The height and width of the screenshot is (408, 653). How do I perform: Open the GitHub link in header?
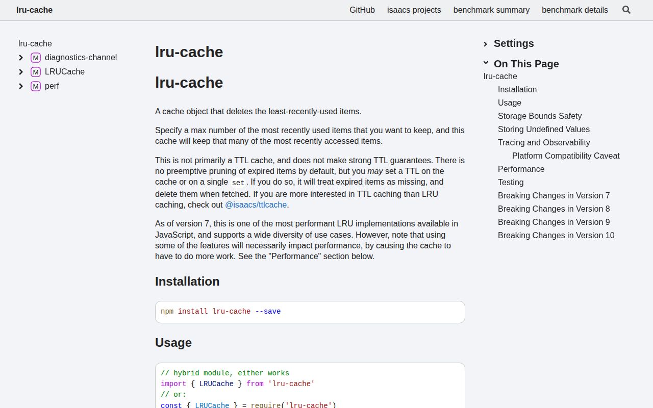click(x=362, y=10)
